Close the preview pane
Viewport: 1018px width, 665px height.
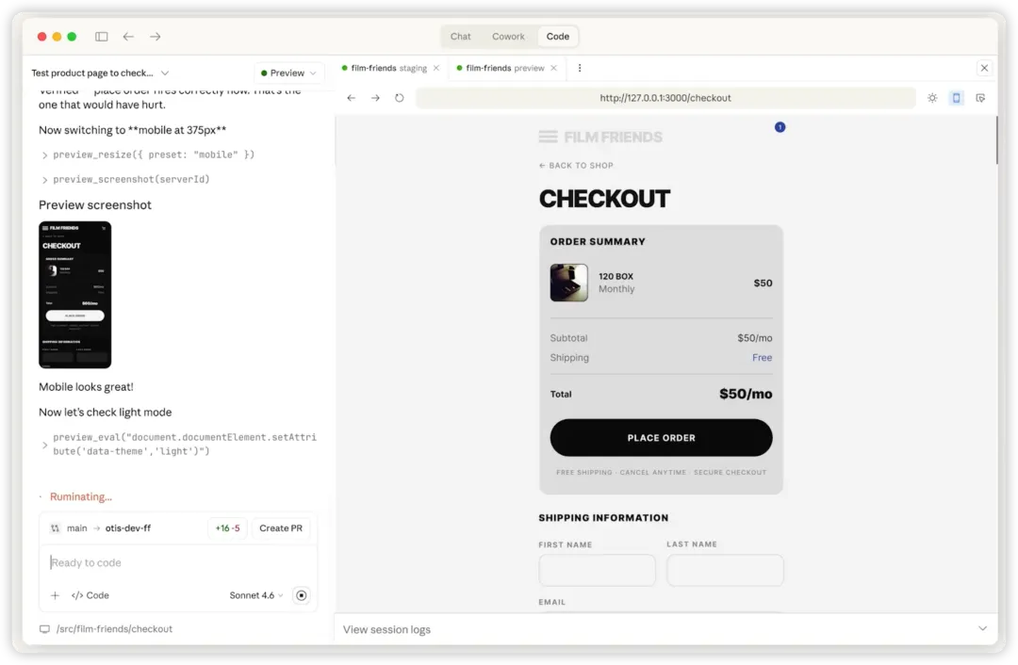coord(984,68)
